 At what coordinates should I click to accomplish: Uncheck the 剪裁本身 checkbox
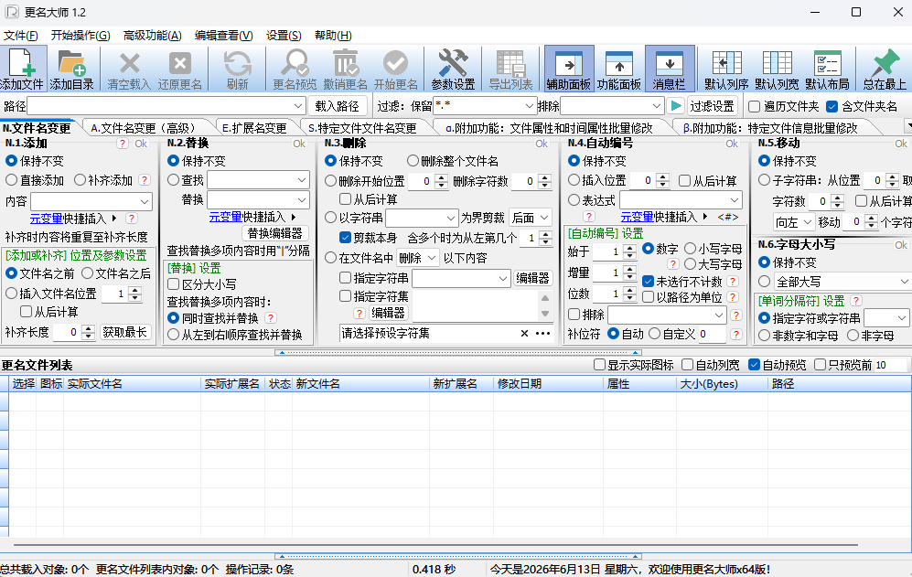(x=345, y=238)
